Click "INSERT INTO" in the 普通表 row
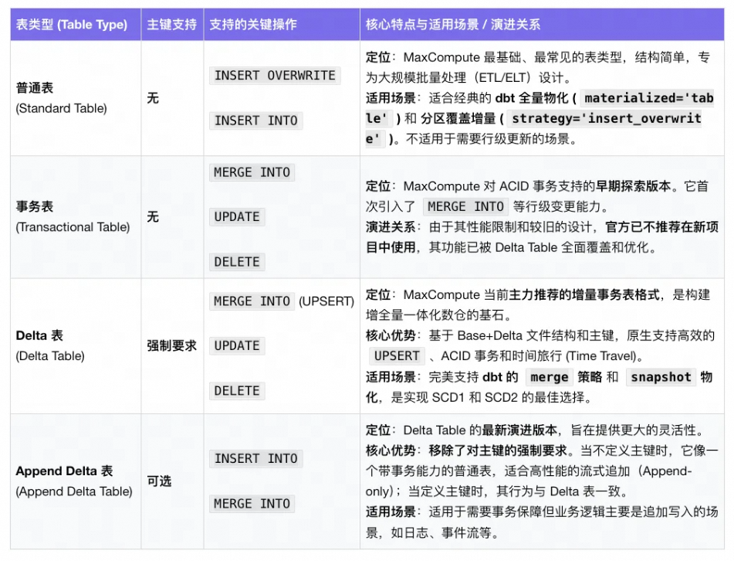Image resolution: width=734 pixels, height=561 pixels. point(255,121)
